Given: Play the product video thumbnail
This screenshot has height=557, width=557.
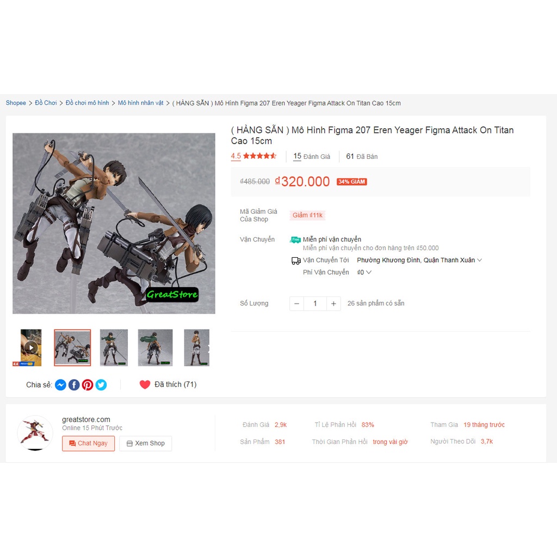Looking at the screenshot, I should click(31, 348).
